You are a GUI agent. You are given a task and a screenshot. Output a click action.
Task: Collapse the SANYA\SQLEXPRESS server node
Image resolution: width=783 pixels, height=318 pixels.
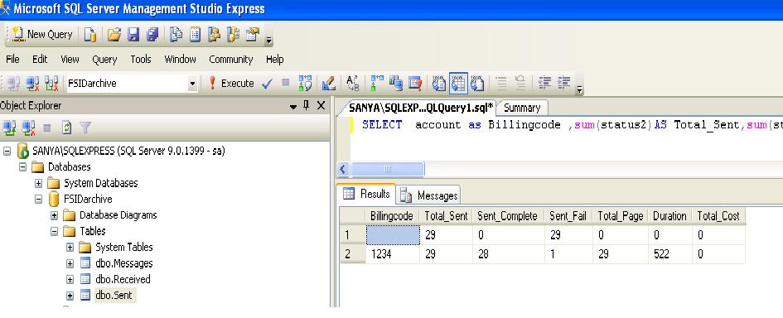7,151
